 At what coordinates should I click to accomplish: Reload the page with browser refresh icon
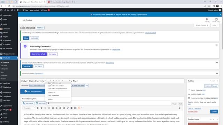(9, 6)
